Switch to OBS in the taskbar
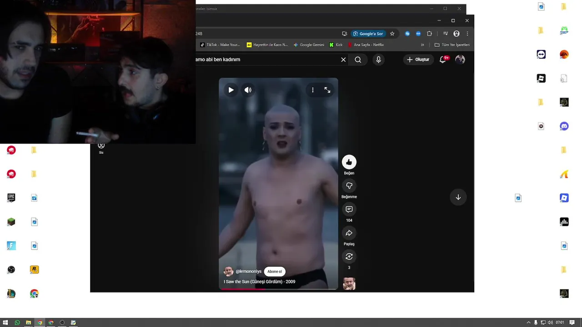This screenshot has height=327, width=582. point(62,322)
